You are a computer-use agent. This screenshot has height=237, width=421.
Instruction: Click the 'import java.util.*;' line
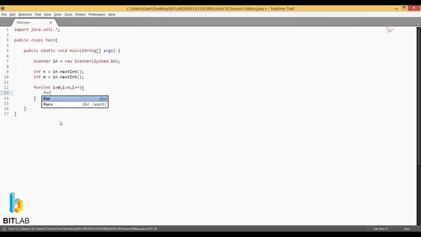click(x=37, y=30)
